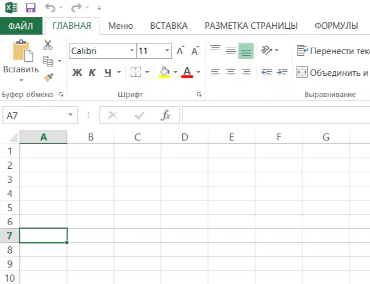Save the workbook with the floppy disk icon
Screen dimensions: 370x284
[x=31, y=8]
